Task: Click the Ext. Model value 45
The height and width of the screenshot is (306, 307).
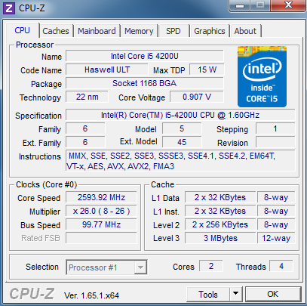Action: 182,142
